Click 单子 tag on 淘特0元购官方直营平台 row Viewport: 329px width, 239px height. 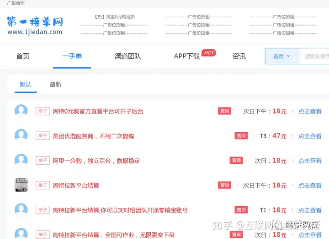42,111
